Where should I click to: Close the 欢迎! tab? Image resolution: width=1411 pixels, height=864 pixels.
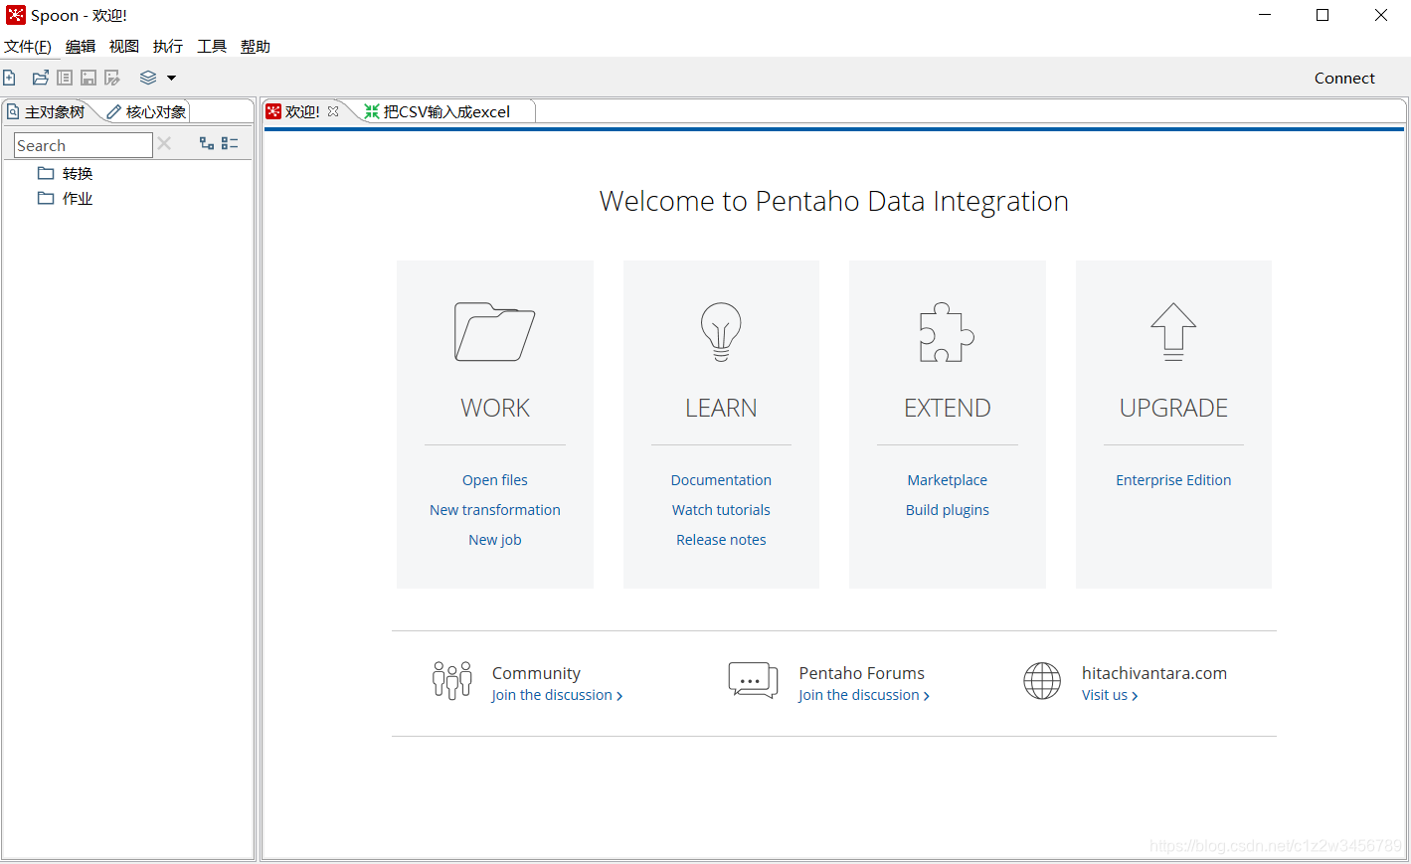pos(333,111)
